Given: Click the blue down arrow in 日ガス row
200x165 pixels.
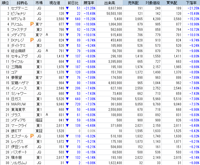Looking at the screenshot, I should (x=67, y=99).
